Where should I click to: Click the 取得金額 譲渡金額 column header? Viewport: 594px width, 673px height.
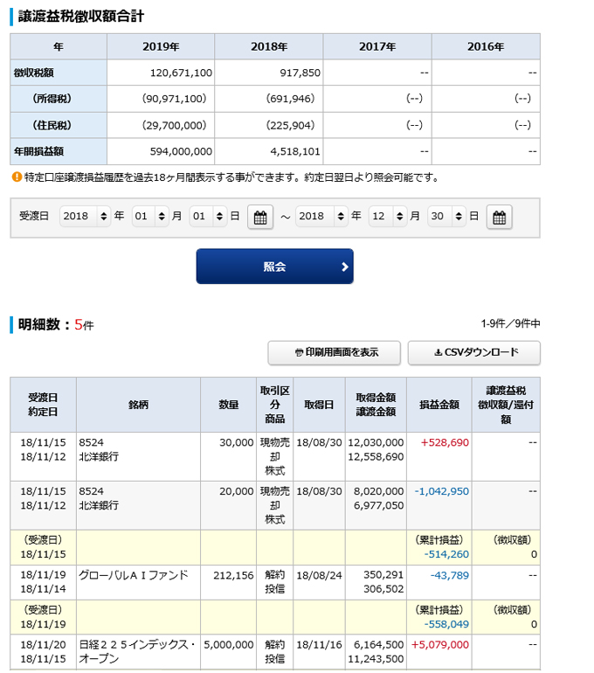[376, 405]
